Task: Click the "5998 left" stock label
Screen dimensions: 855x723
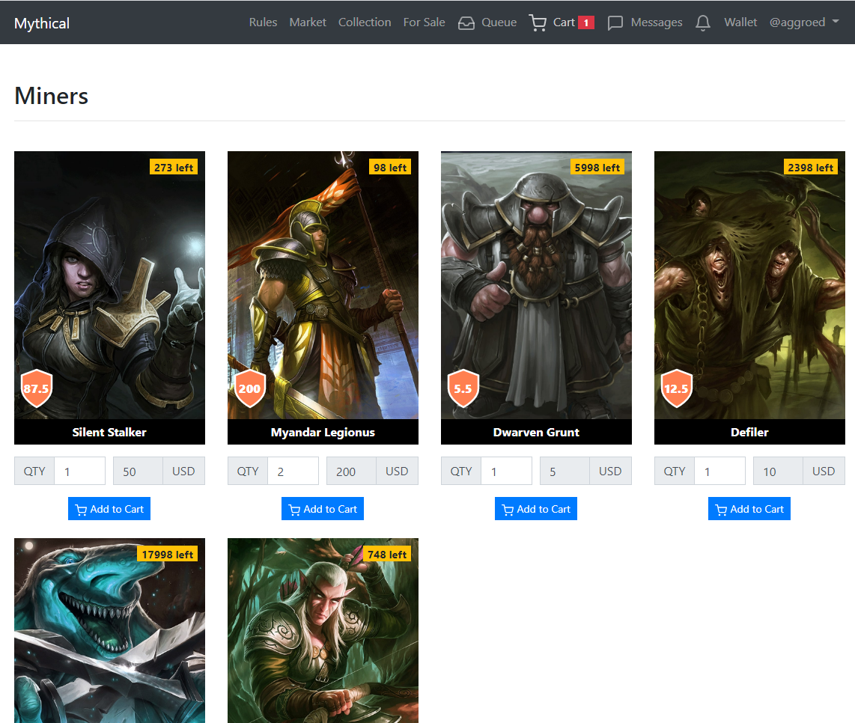Action: point(597,168)
